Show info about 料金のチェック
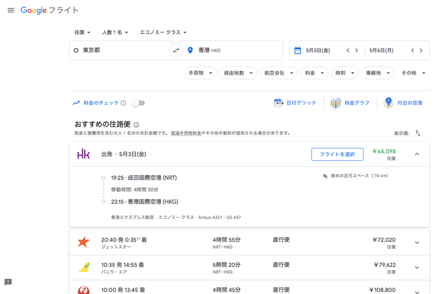446x294 pixels. point(123,103)
